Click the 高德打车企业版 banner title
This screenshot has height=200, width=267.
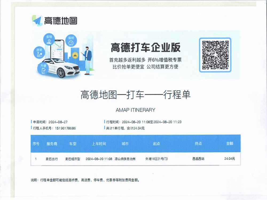tap(146, 47)
